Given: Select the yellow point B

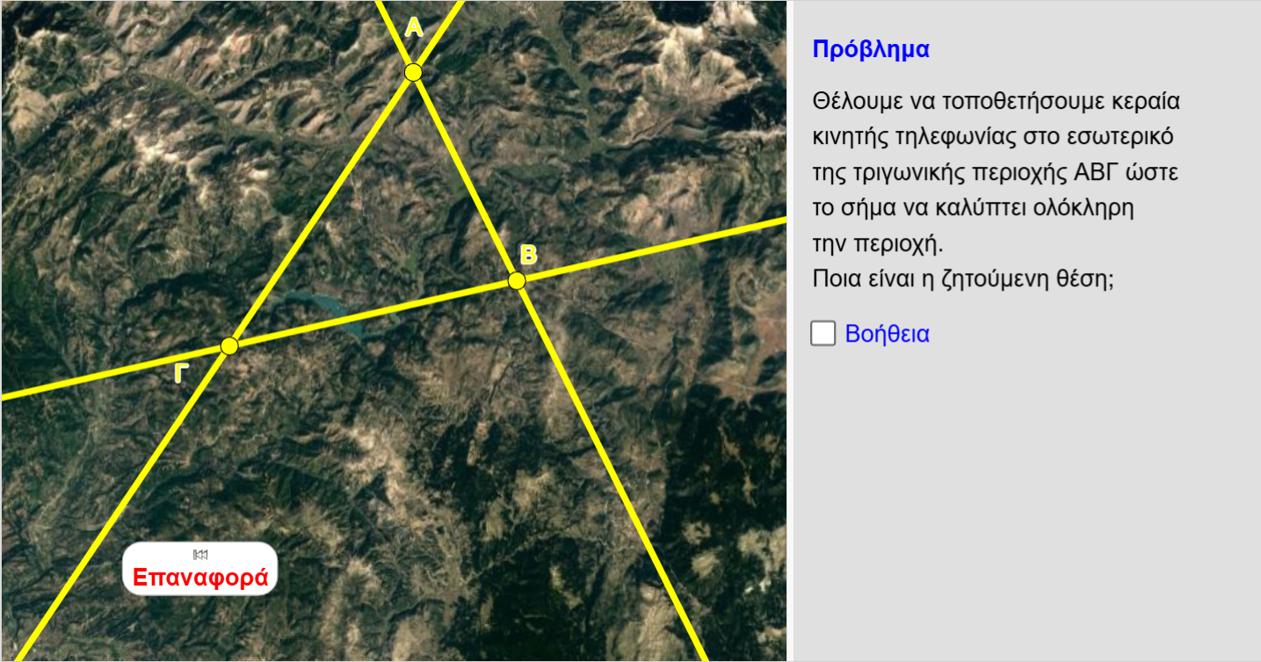Looking at the screenshot, I should click(x=517, y=280).
